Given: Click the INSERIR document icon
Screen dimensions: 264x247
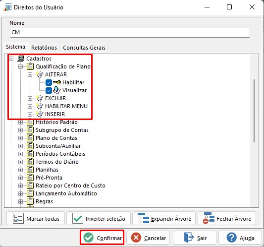Looking at the screenshot, I should coord(40,114).
